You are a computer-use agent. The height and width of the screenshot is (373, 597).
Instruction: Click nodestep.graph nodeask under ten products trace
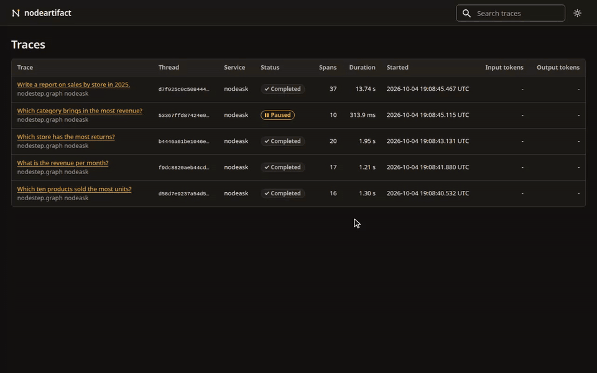click(x=53, y=198)
